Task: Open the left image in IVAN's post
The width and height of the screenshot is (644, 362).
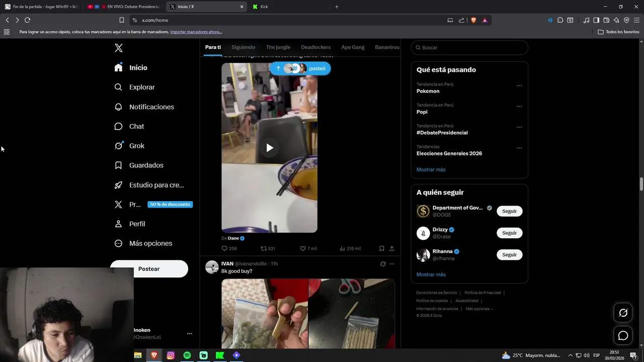Action: click(265, 314)
